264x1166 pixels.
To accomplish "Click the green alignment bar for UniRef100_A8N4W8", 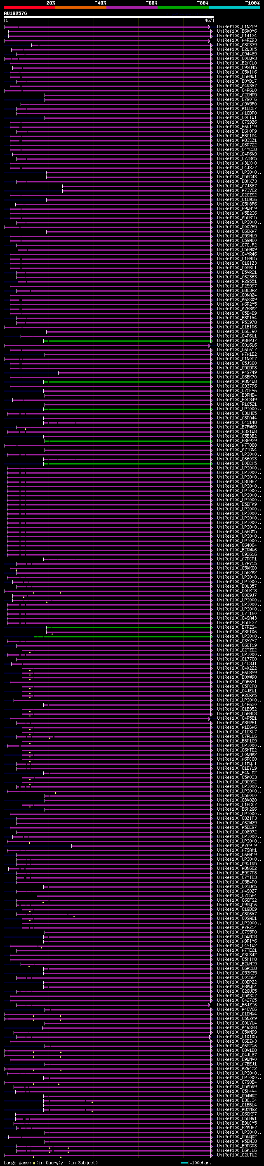I will (128, 382).
